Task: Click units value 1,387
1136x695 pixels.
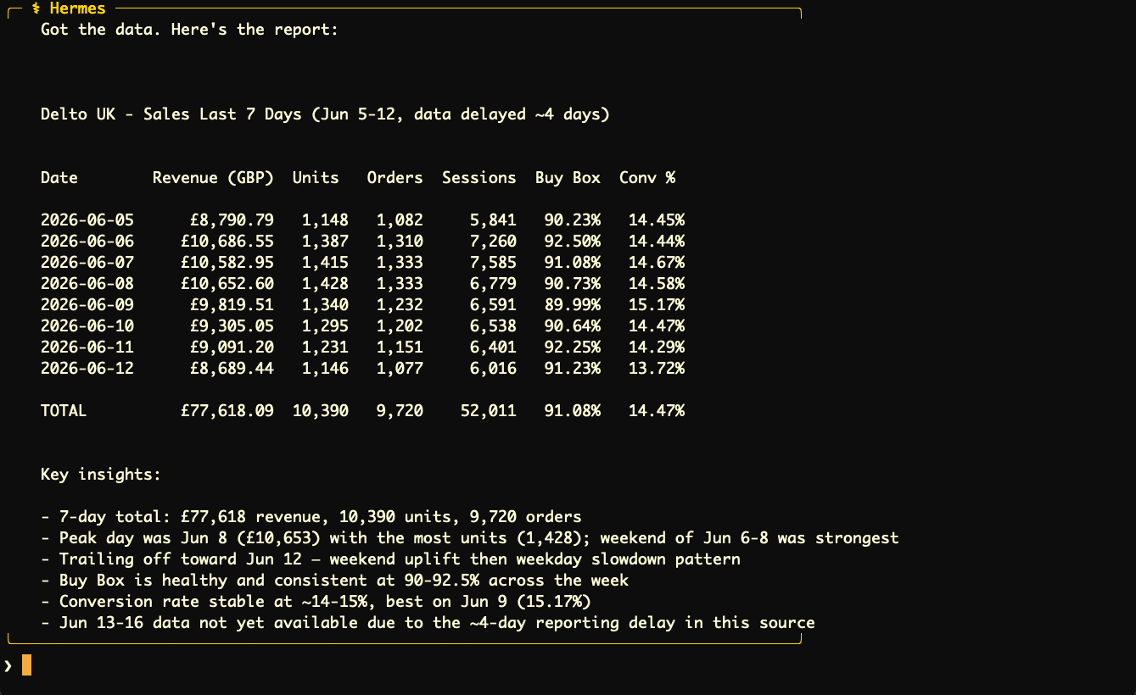Action: (325, 242)
